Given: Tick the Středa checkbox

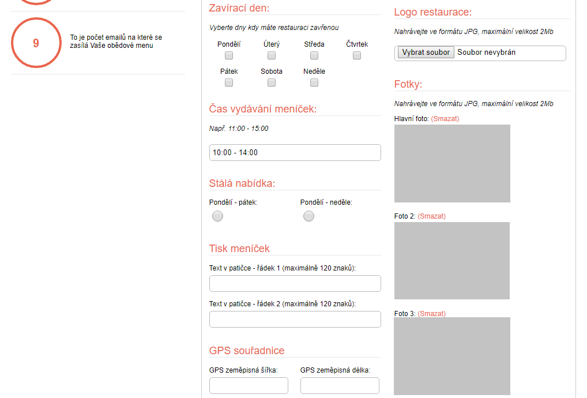Looking at the screenshot, I should coord(314,56).
